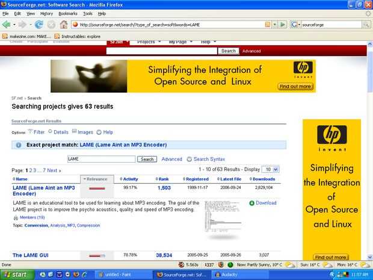The width and height of the screenshot is (373, 280).
Task: Click the weather icon next to Partly Sunny
Action: [290, 264]
